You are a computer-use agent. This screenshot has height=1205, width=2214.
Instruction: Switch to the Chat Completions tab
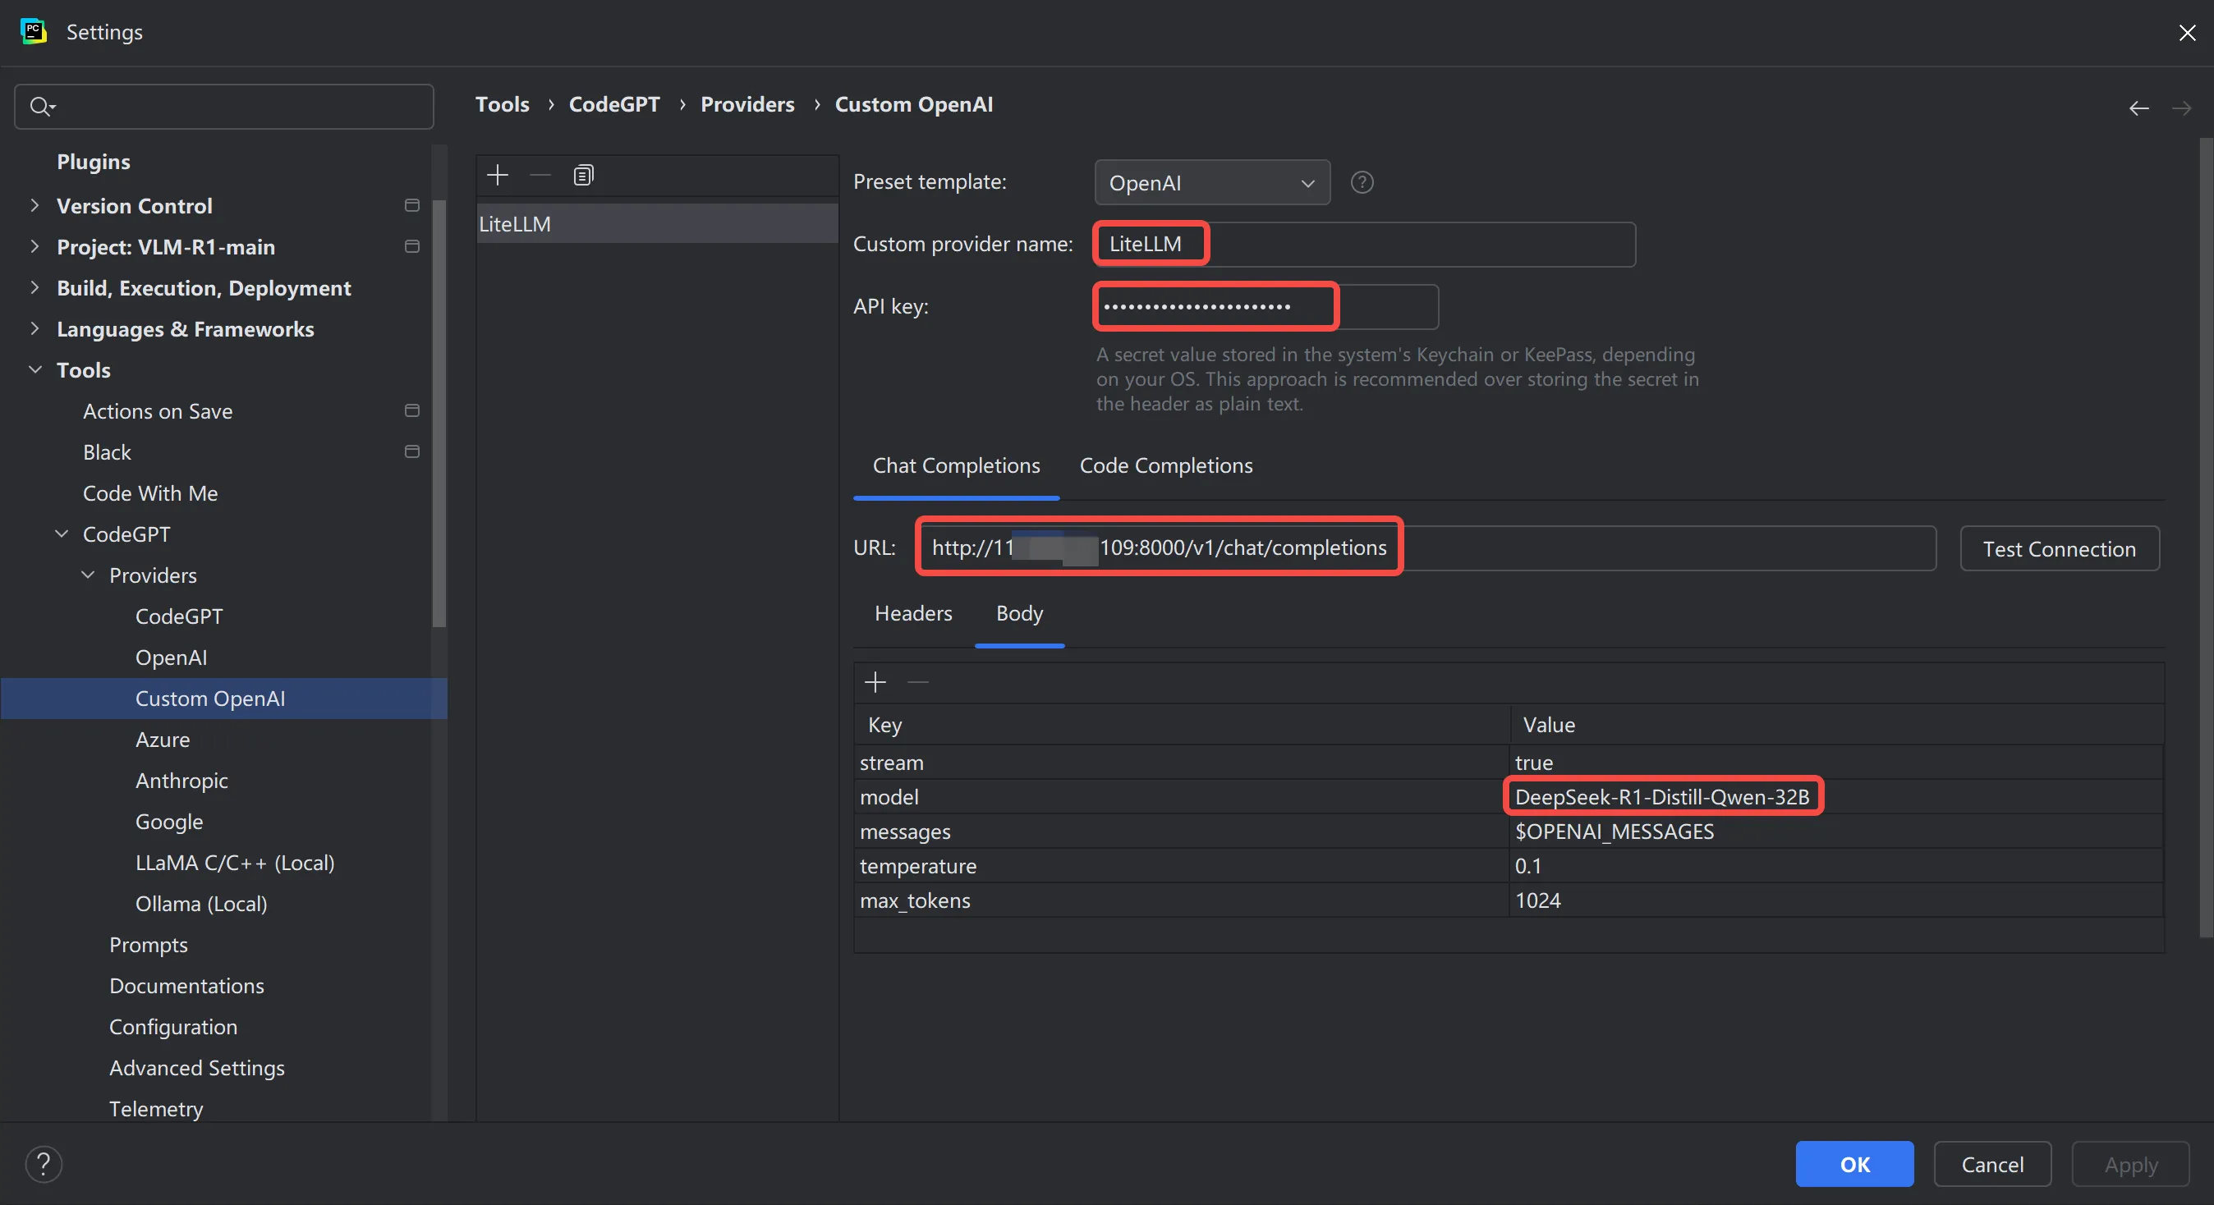956,465
